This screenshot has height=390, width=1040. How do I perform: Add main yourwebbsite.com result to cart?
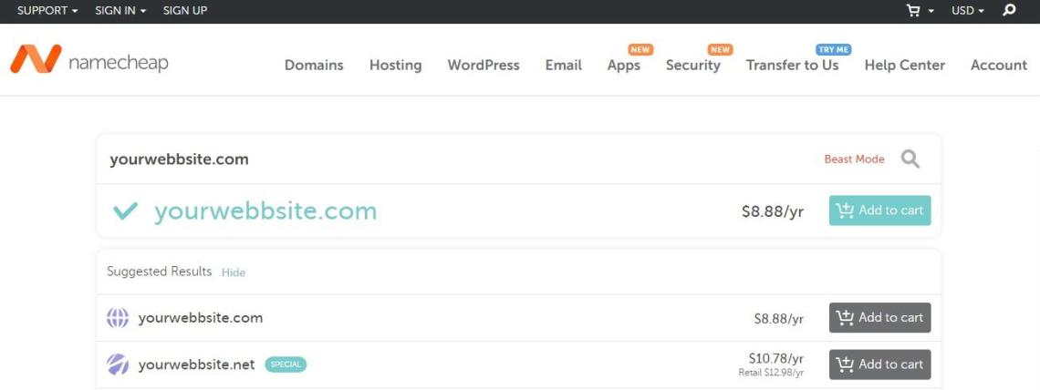[x=880, y=210]
